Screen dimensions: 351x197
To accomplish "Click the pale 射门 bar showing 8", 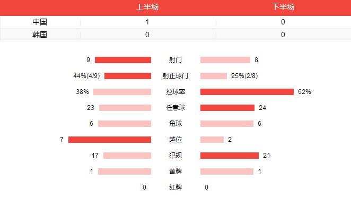I will click(x=225, y=60).
